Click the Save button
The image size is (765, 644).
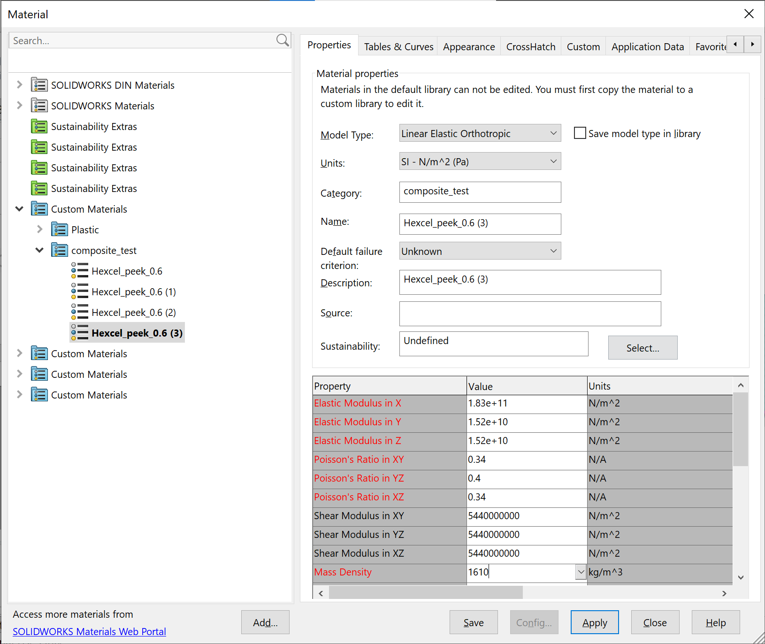pos(474,622)
